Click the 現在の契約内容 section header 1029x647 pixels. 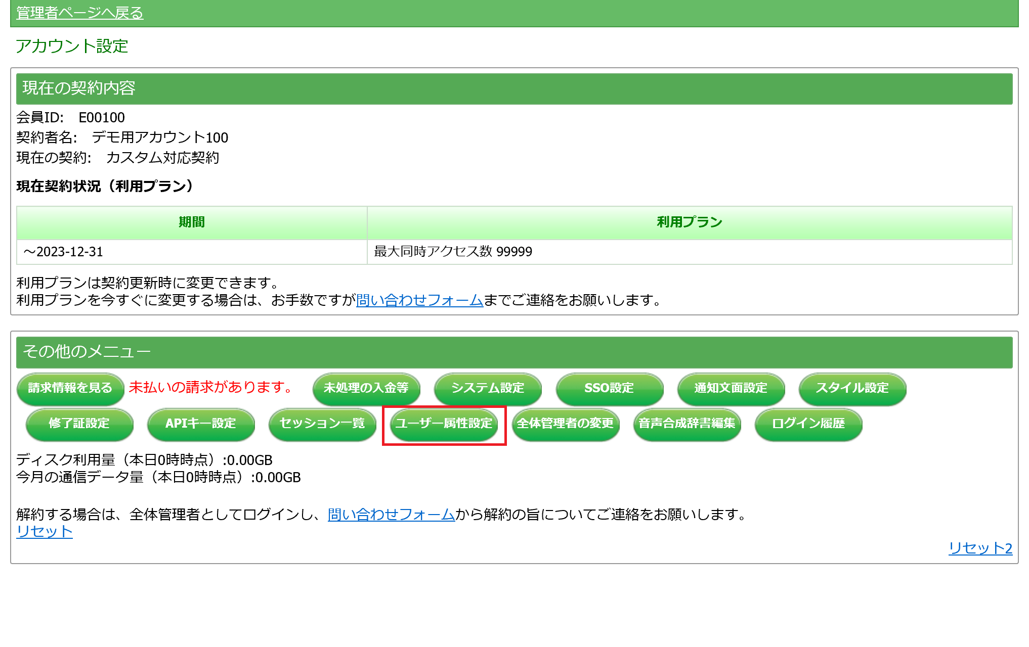point(514,88)
